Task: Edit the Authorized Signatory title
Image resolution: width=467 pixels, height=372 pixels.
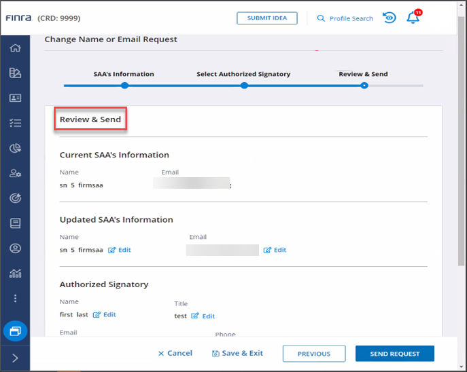Action: tap(203, 316)
